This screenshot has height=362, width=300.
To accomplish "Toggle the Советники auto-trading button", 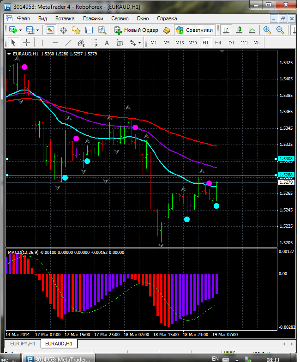I will (194, 30).
